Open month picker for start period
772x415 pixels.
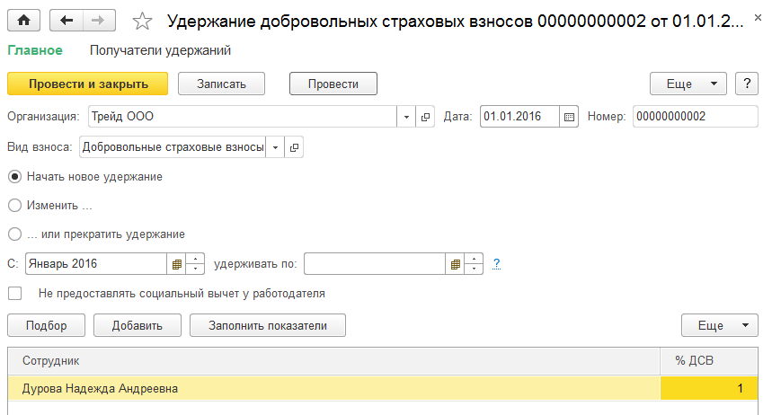(x=176, y=264)
